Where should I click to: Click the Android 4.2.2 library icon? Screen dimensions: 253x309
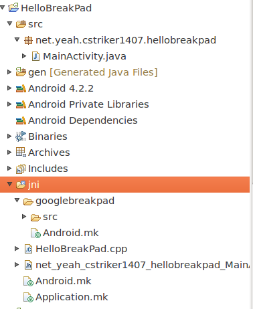click(21, 88)
